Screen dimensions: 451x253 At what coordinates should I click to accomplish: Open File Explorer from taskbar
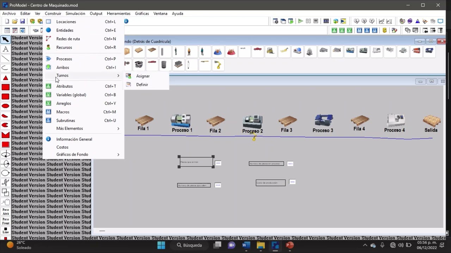click(x=260, y=245)
